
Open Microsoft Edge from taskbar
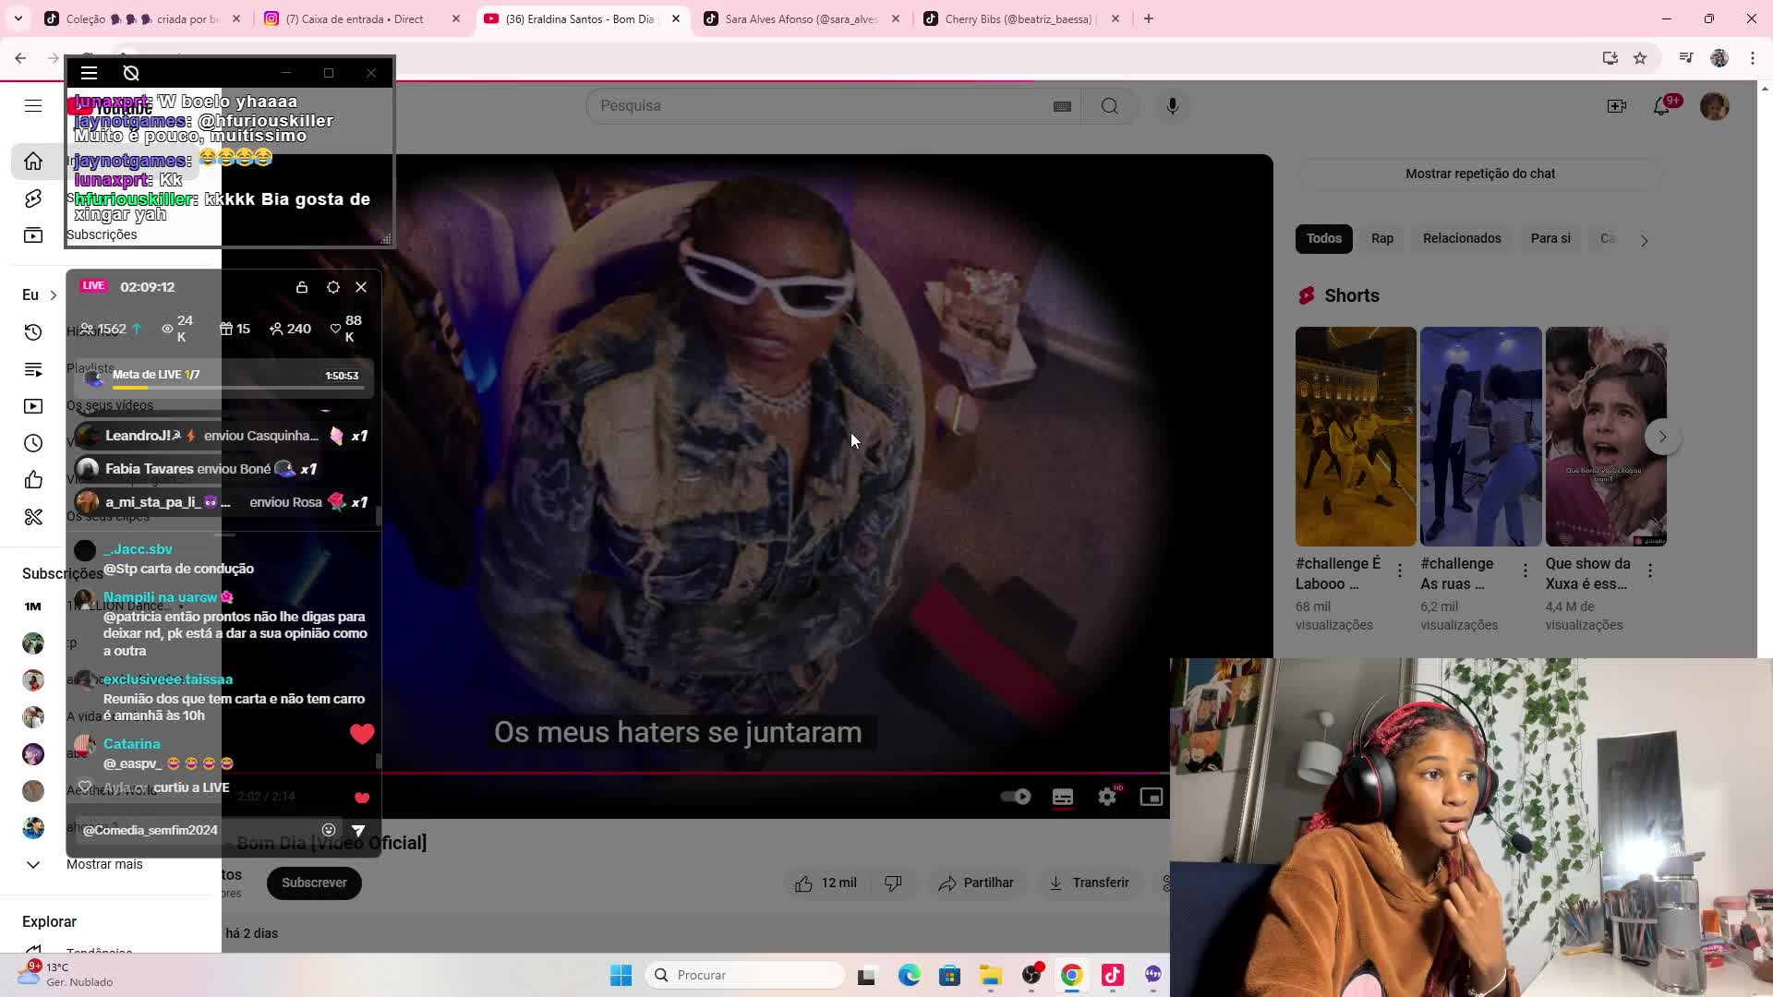(910, 975)
